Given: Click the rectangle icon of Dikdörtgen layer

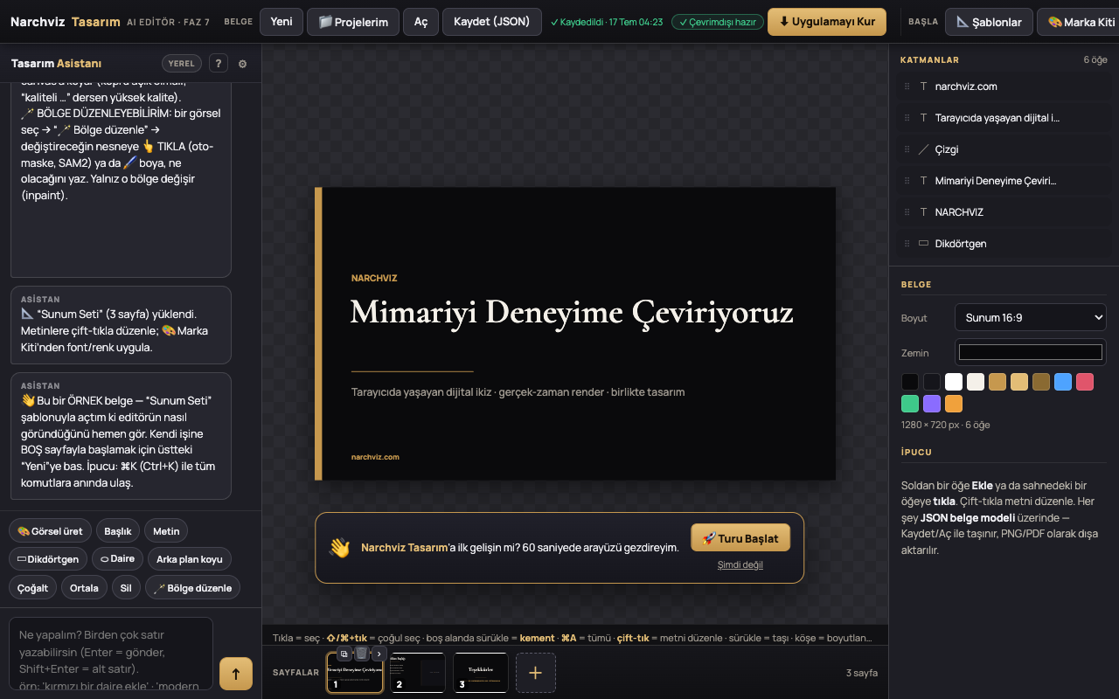Looking at the screenshot, I should point(924,244).
